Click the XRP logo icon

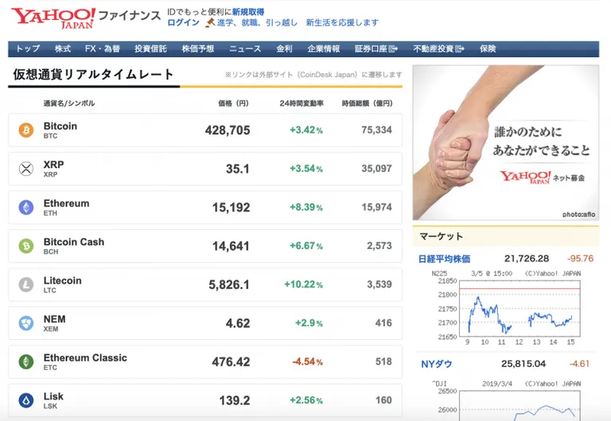pos(26,169)
